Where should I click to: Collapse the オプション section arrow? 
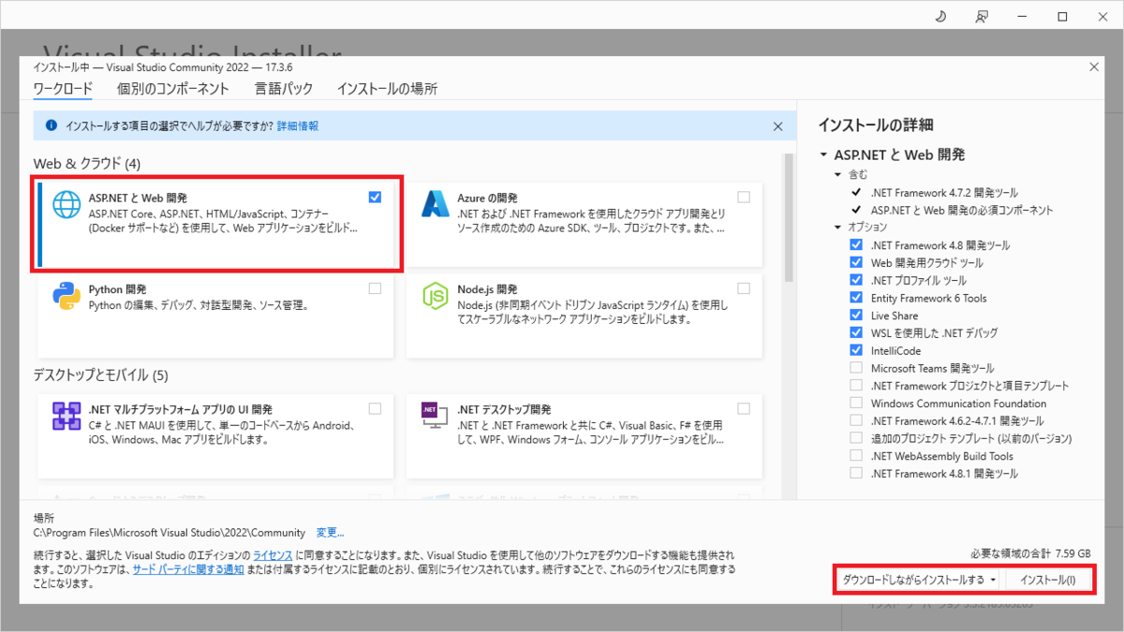click(x=838, y=228)
